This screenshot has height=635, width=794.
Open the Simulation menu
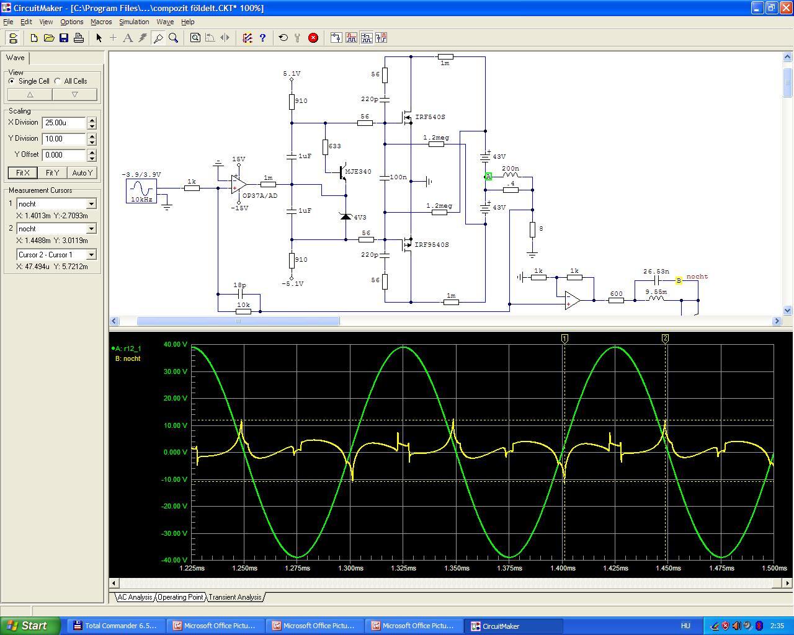134,22
